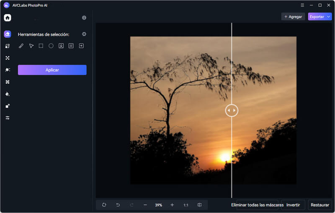Open the replace objects sidebar tool
Viewport: 335px width, 213px height.
pos(8,46)
